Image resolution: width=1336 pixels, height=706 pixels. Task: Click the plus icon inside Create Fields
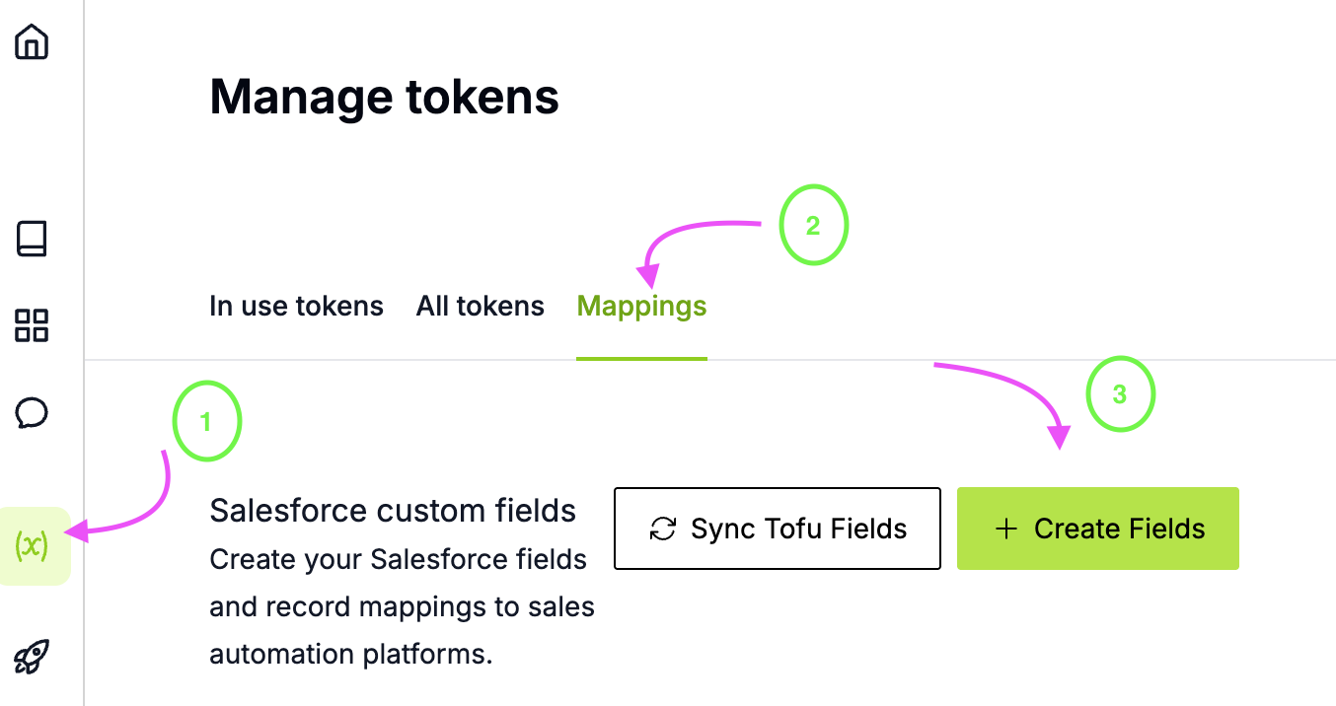(1005, 529)
